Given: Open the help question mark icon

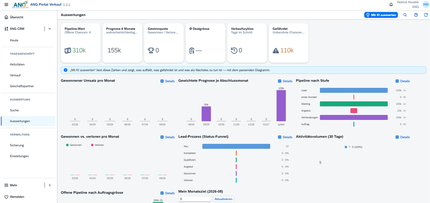Looking at the screenshot, I should (416, 15).
